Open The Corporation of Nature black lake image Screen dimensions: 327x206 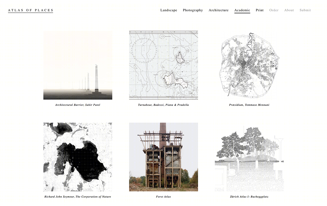[78, 157]
